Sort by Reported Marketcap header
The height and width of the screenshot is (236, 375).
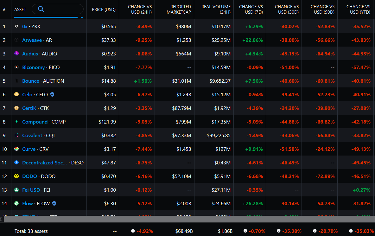point(179,9)
